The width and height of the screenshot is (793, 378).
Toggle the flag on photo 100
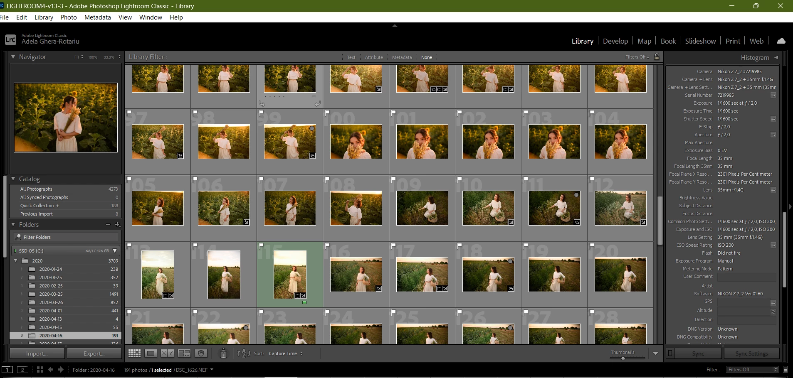(327, 112)
